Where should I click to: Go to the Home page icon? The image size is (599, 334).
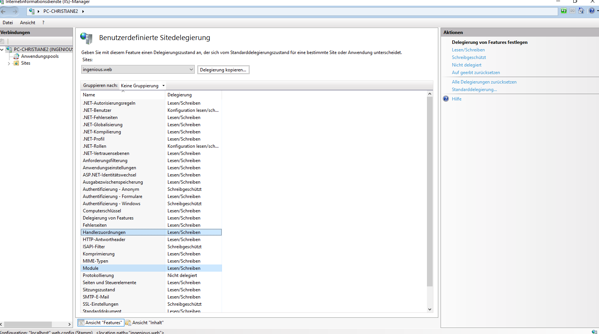coord(581,11)
